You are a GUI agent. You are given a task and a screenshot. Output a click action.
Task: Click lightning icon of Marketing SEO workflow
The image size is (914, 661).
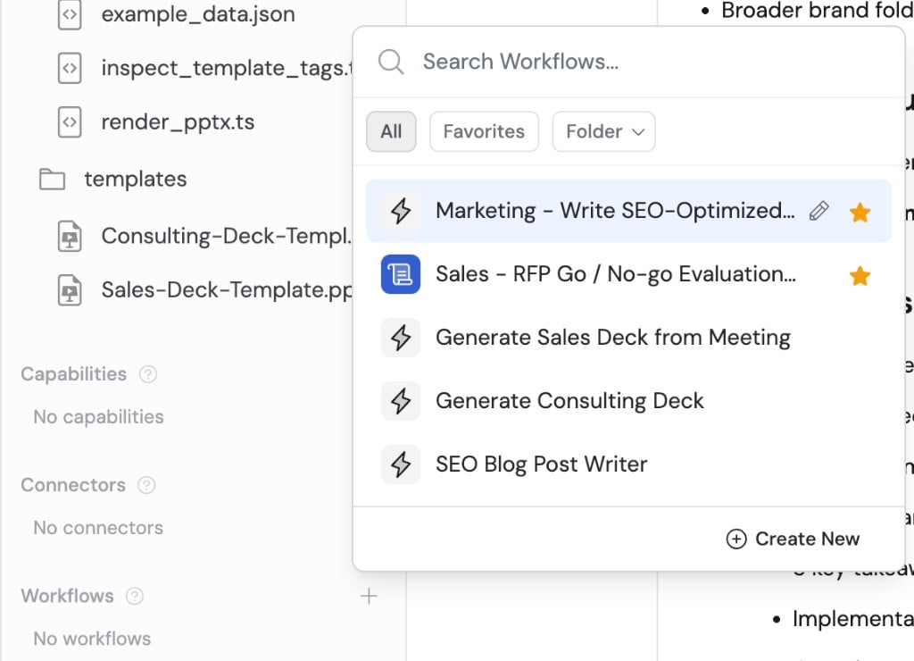coord(401,211)
